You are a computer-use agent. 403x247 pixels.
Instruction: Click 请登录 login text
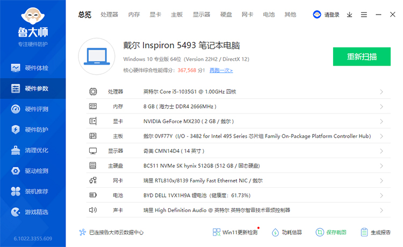(x=332, y=15)
